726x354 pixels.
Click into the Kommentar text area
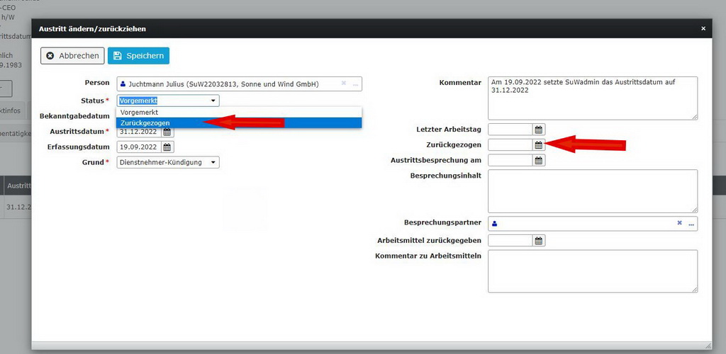[593, 98]
